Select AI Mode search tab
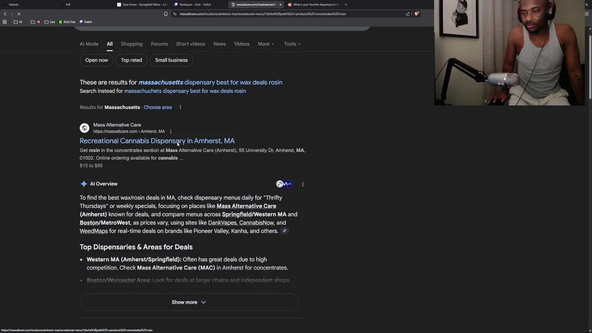 click(x=89, y=44)
